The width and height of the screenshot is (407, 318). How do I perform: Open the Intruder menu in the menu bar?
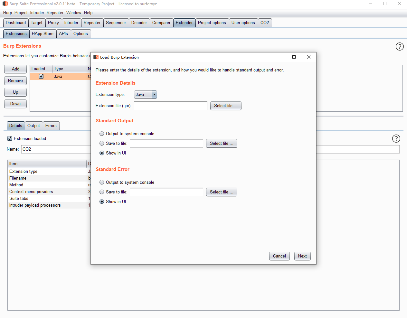coord(37,13)
